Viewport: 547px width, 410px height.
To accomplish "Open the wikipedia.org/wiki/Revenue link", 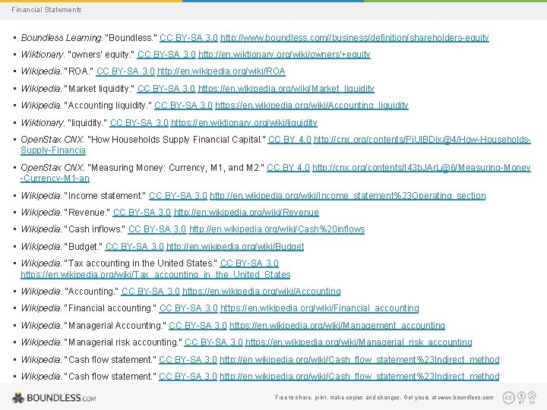I will point(246,213).
